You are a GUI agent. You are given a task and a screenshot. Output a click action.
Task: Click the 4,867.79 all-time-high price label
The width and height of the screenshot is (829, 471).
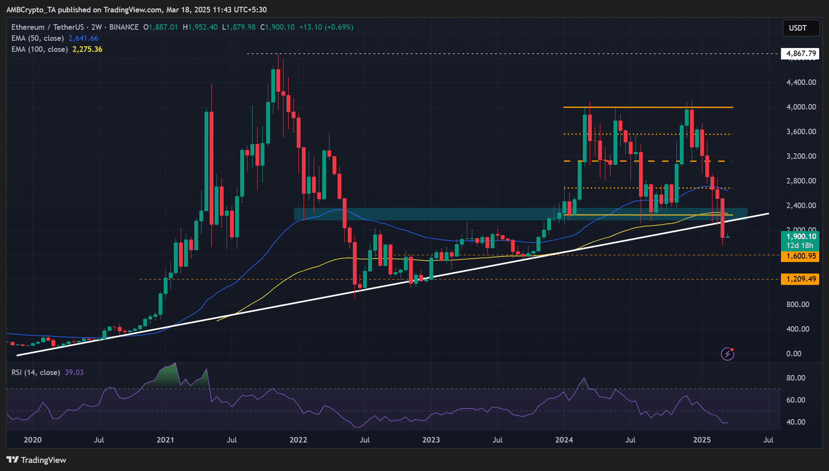[x=801, y=53]
